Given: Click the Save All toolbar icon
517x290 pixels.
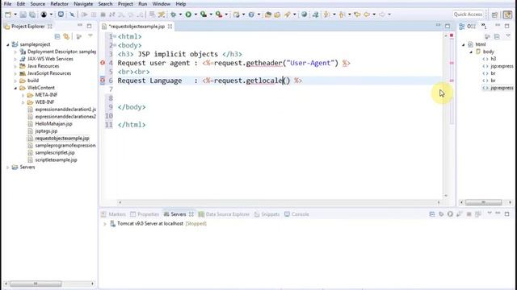Looking at the screenshot, I should coord(32,14).
